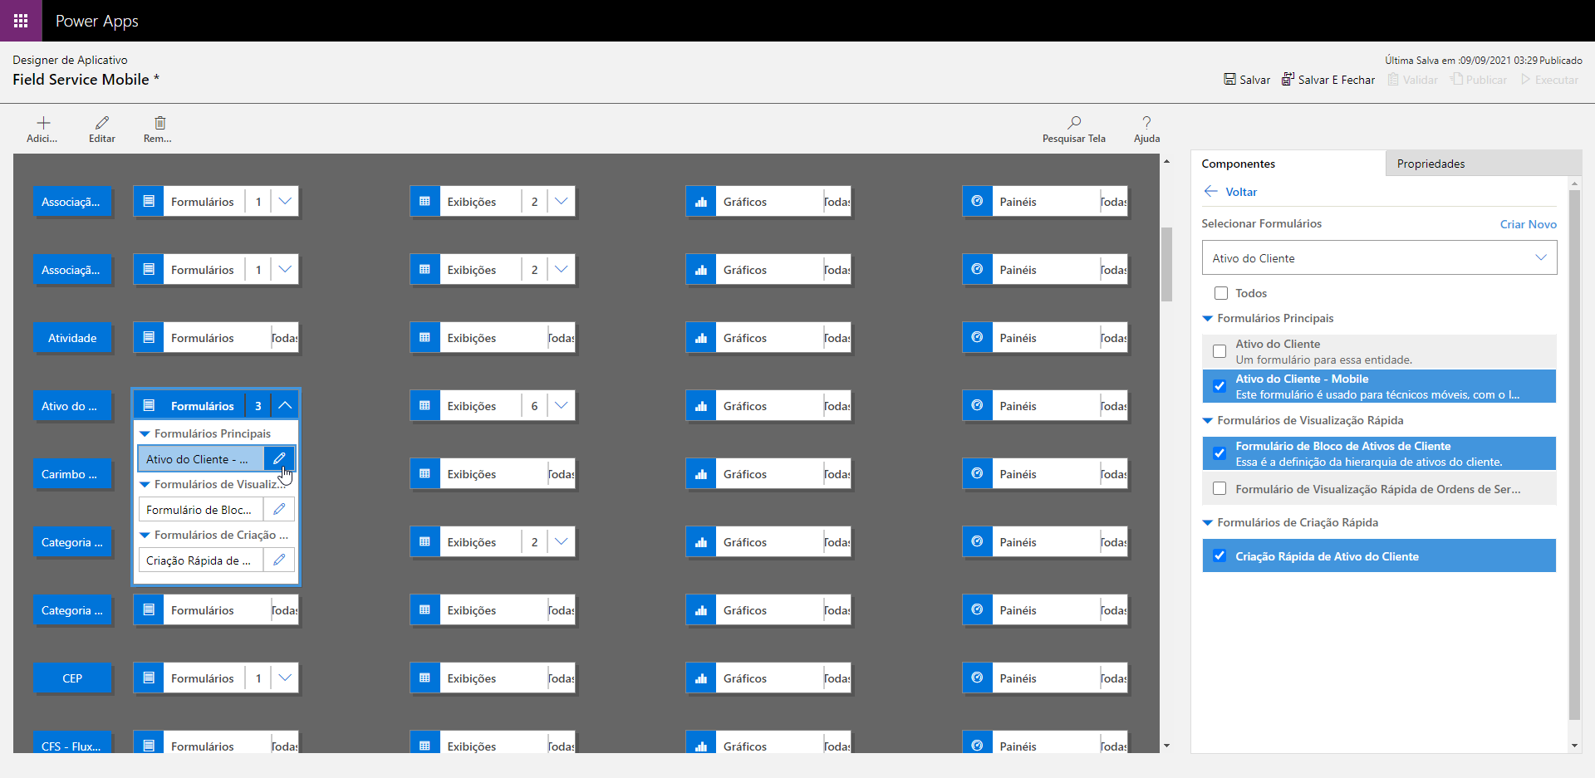Screen dimensions: 1595x778
Task: Click the components panel scrollbar thumb
Action: pyautogui.click(x=1574, y=454)
